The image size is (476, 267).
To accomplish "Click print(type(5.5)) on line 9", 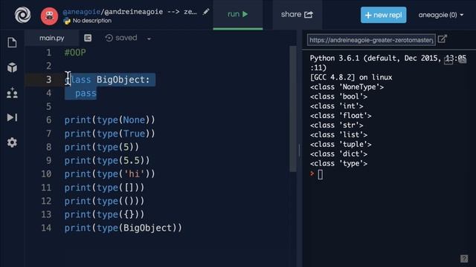I will (x=107, y=160).
